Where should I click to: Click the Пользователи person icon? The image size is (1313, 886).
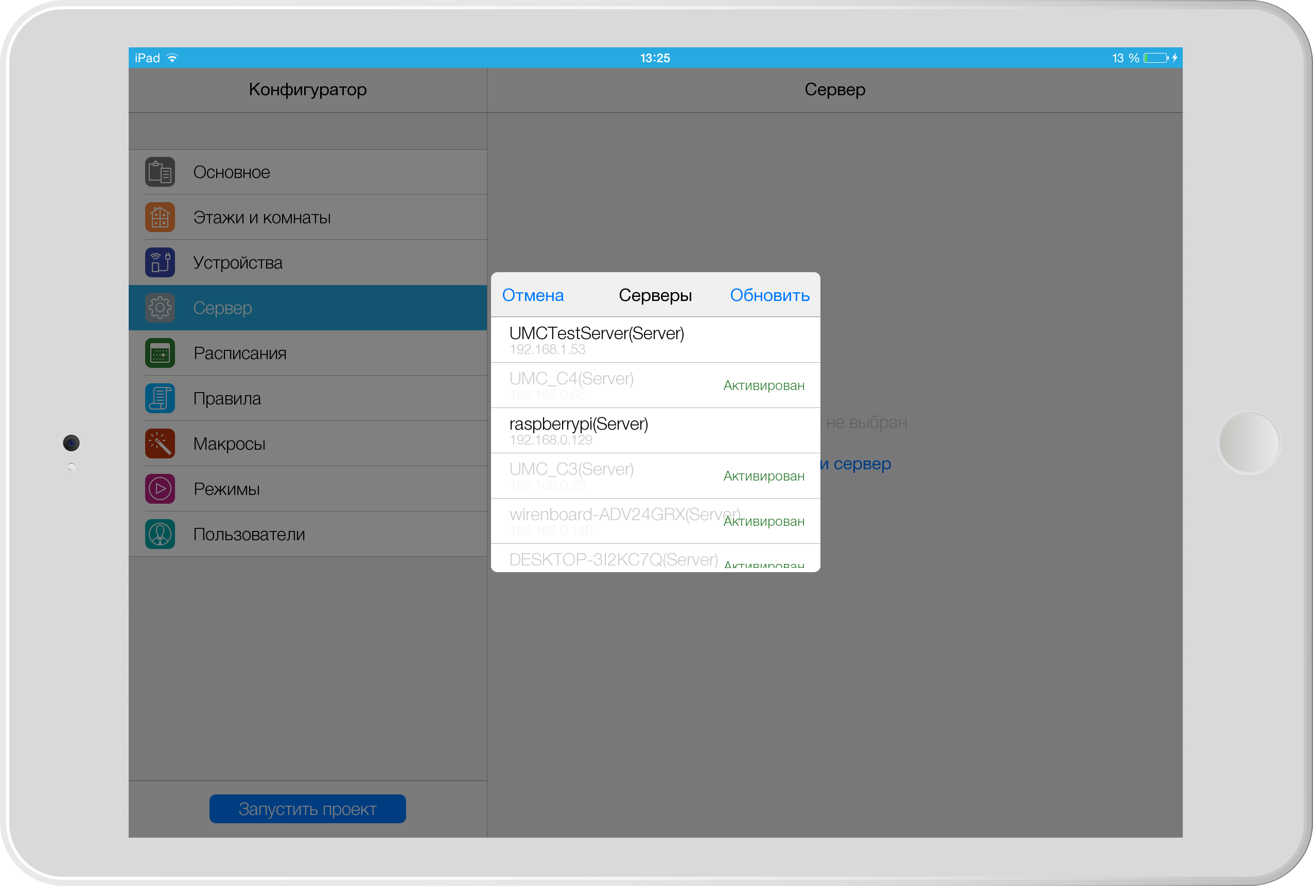click(160, 534)
